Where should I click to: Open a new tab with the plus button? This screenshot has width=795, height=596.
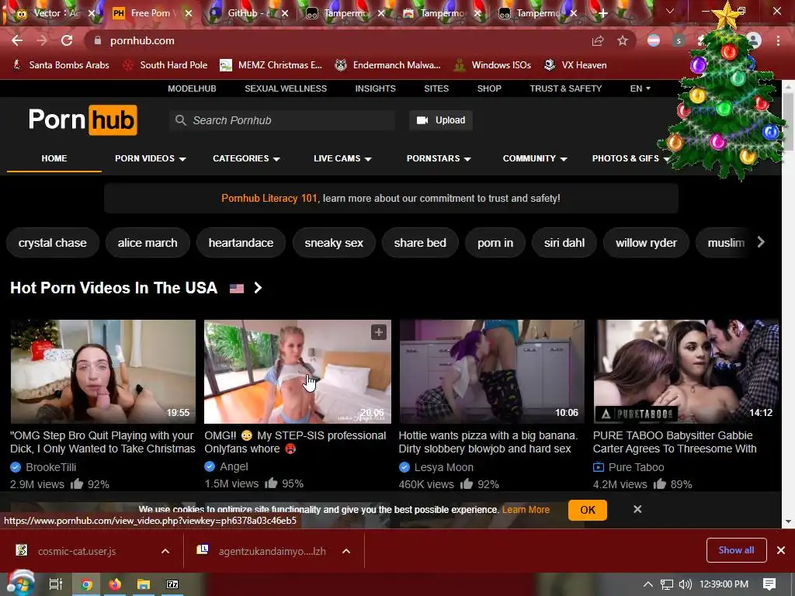(x=602, y=13)
